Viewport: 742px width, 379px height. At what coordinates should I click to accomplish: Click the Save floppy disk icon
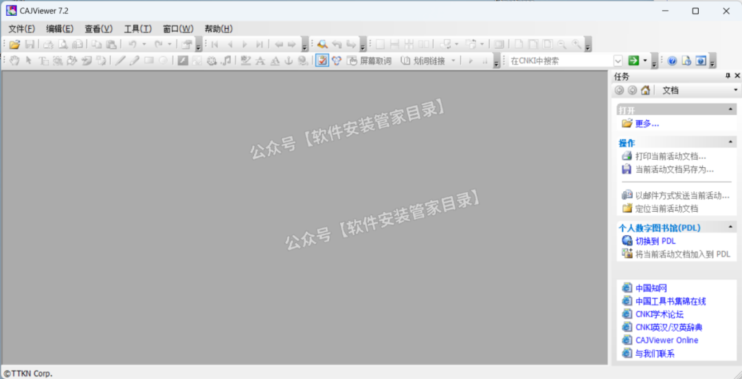(x=30, y=45)
